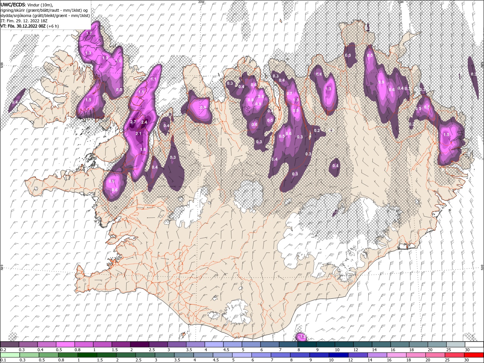
Task: Pick the snow legend swatch between 0.4 and 0.5
Action: (x=47, y=344)
